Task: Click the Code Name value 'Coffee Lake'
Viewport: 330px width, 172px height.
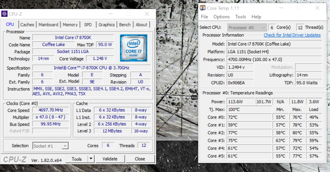Action: pos(53,44)
